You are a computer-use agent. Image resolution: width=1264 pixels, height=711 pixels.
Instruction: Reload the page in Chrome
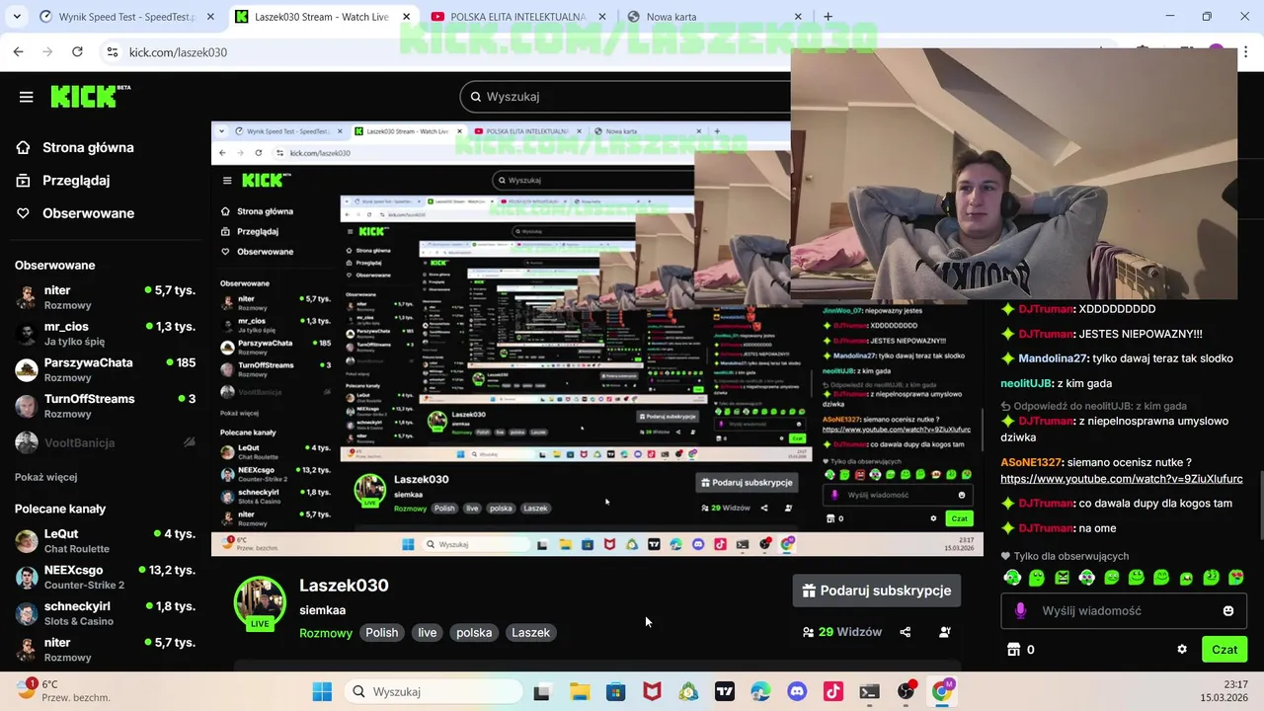77,51
